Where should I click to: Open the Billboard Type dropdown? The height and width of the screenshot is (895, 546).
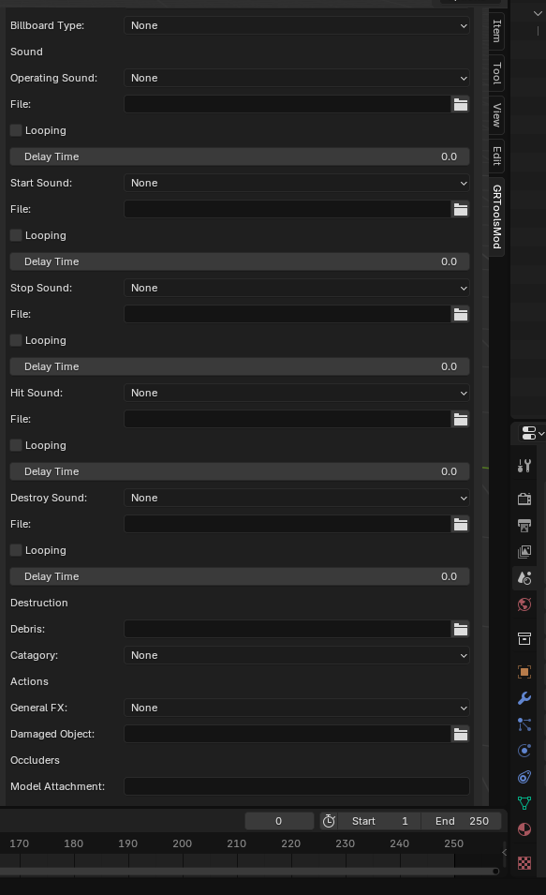tap(297, 25)
